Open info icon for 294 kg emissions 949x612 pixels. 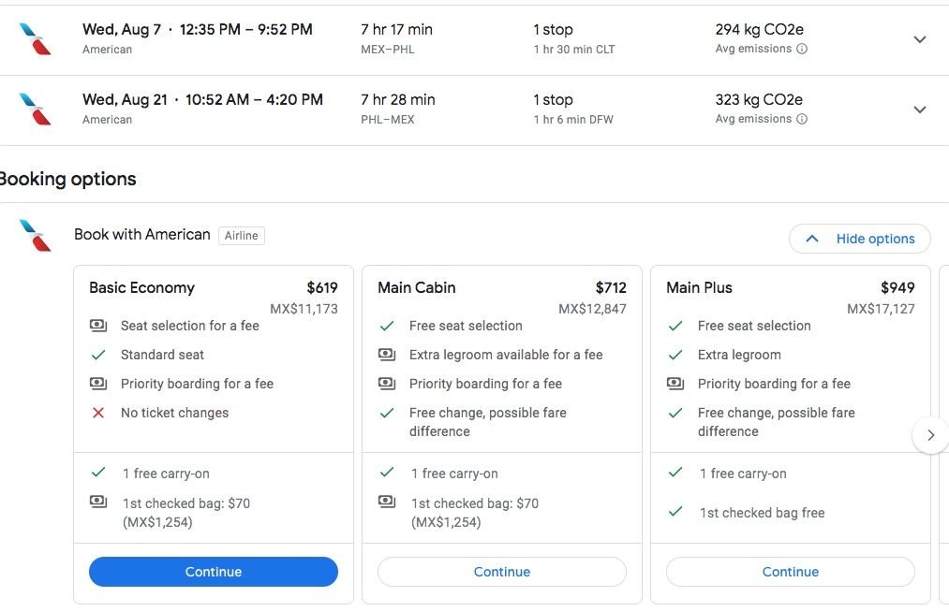click(x=802, y=50)
